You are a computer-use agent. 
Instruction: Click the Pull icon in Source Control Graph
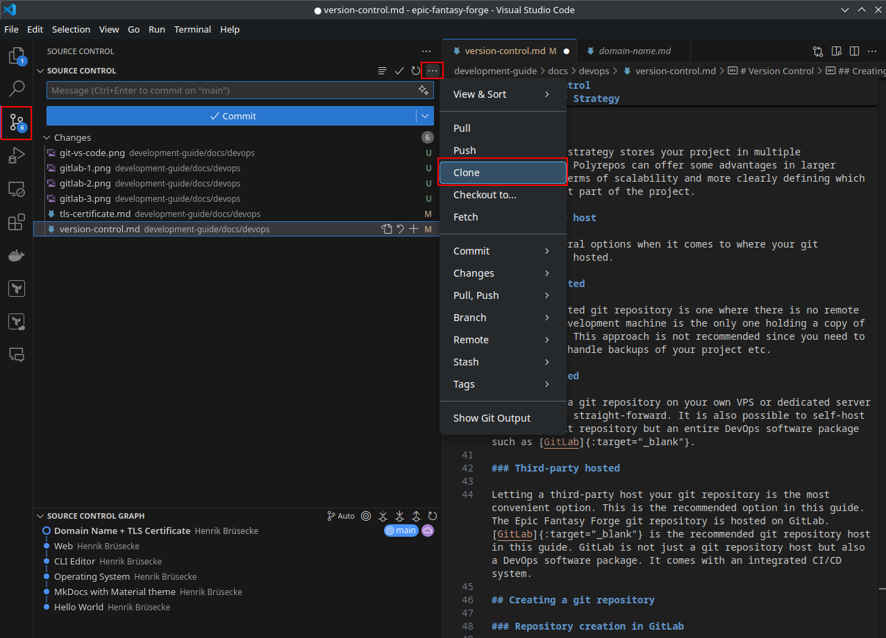399,516
